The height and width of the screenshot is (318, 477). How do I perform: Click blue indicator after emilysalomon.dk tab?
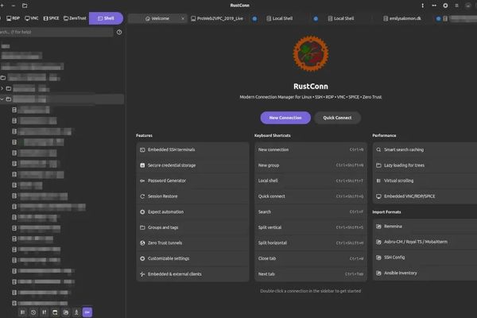(438, 18)
